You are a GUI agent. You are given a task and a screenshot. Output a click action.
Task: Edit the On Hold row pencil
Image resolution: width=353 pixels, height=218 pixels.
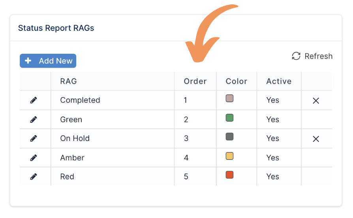34,138
